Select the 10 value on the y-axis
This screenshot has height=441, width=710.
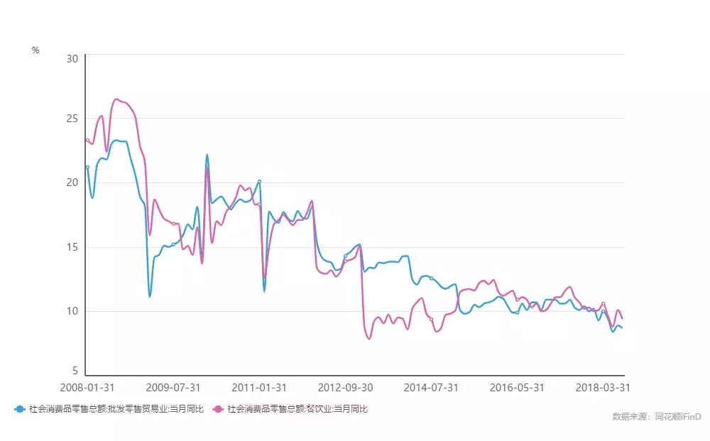pyautogui.click(x=72, y=311)
